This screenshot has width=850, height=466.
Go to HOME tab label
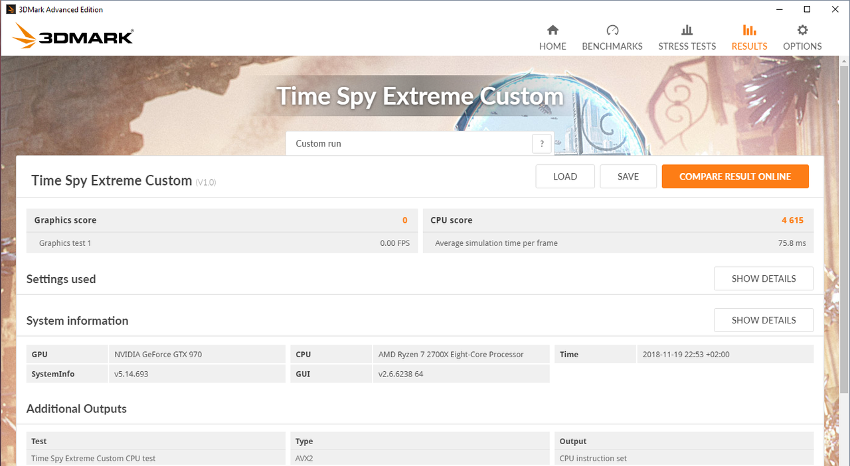tap(552, 46)
